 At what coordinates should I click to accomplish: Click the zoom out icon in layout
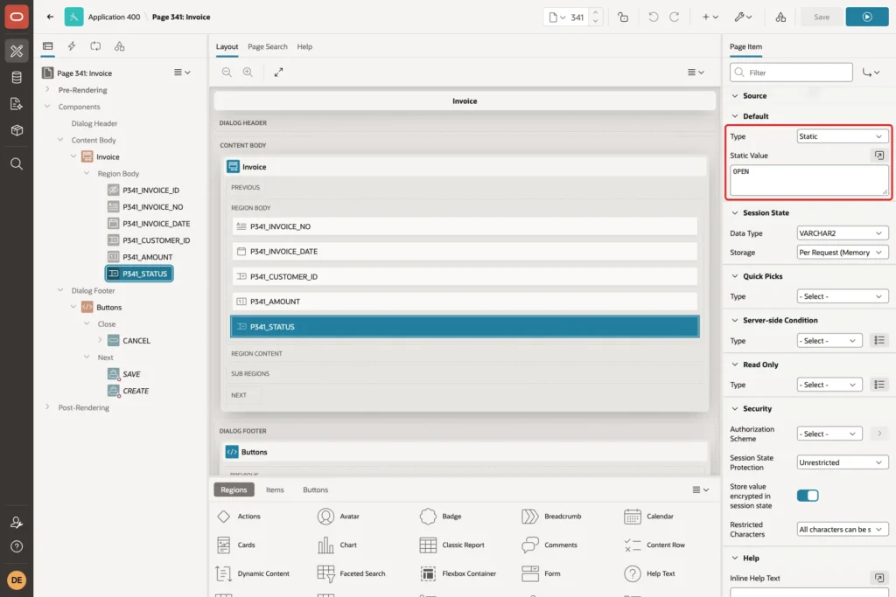tap(227, 72)
